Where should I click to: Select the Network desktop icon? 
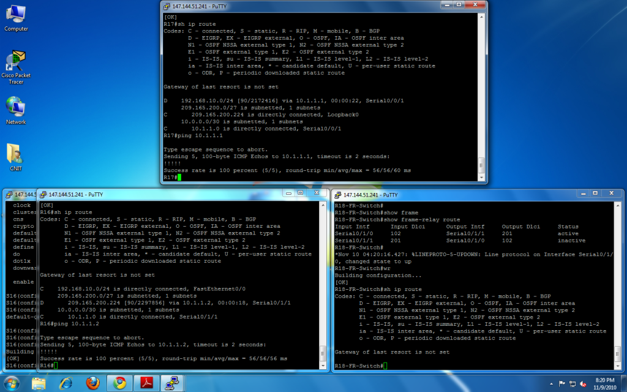tap(16, 109)
